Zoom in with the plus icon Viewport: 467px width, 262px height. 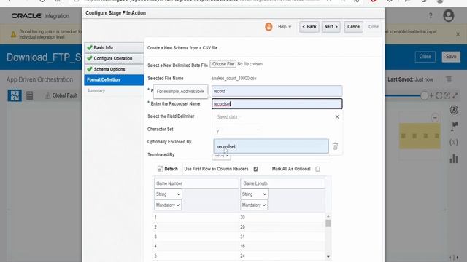point(431,95)
